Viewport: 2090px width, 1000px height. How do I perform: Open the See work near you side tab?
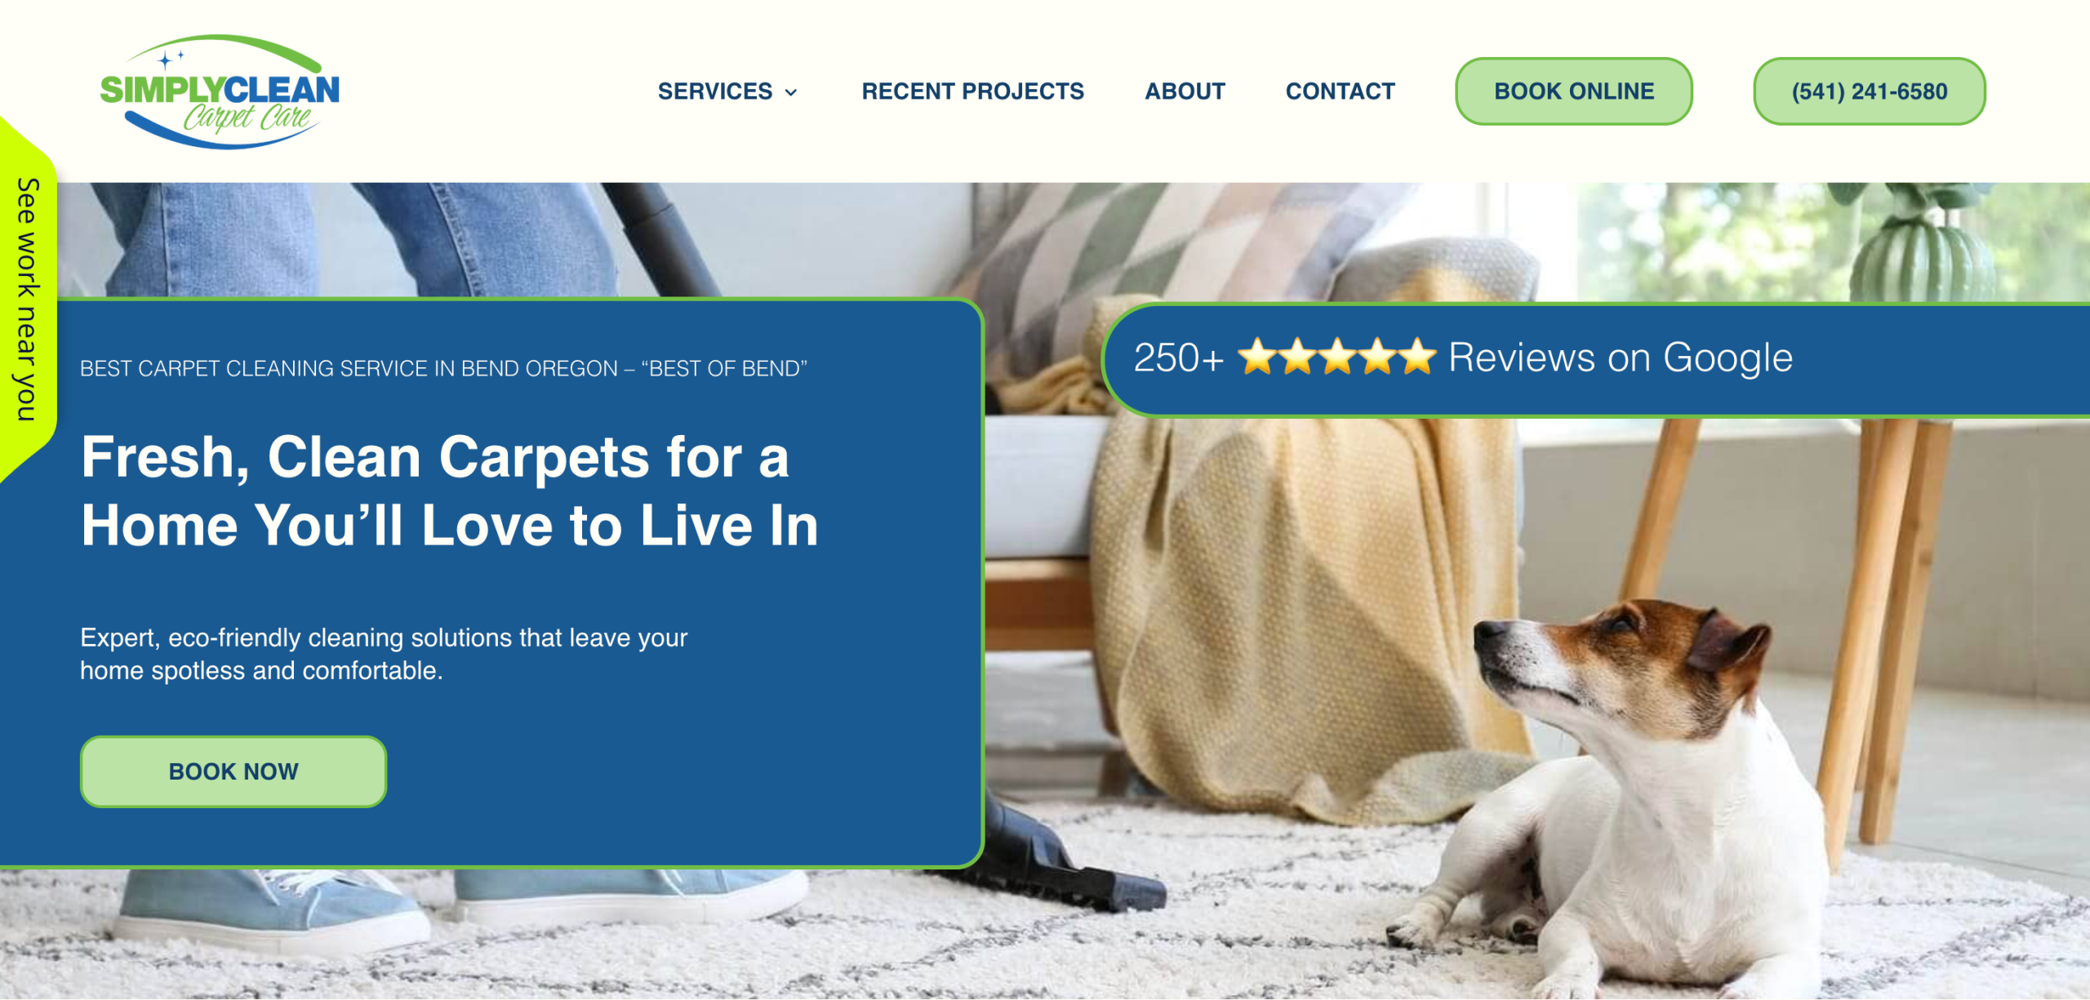[x=27, y=300]
